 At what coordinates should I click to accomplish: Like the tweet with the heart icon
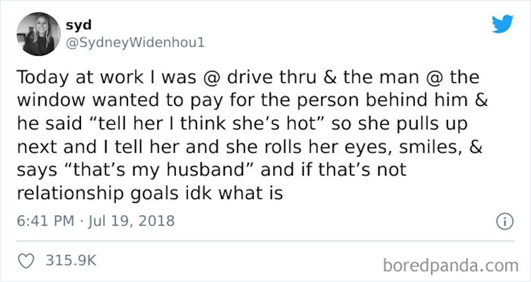(29, 261)
